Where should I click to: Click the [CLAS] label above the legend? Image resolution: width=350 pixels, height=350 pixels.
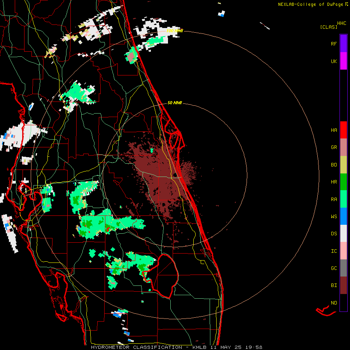[x=329, y=27]
